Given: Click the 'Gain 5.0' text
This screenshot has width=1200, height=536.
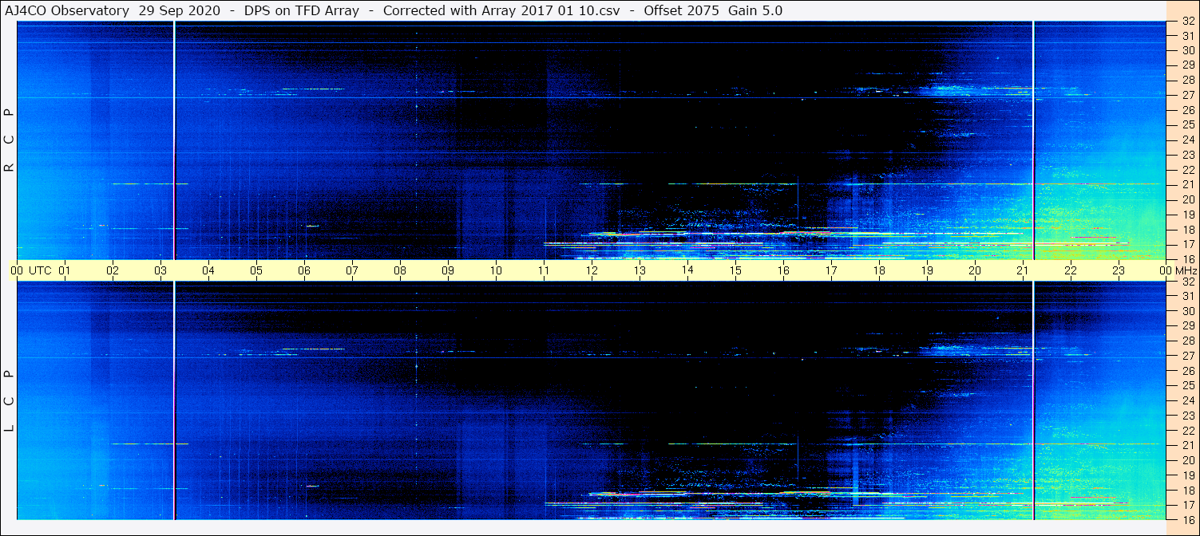Looking at the screenshot, I should [x=755, y=10].
